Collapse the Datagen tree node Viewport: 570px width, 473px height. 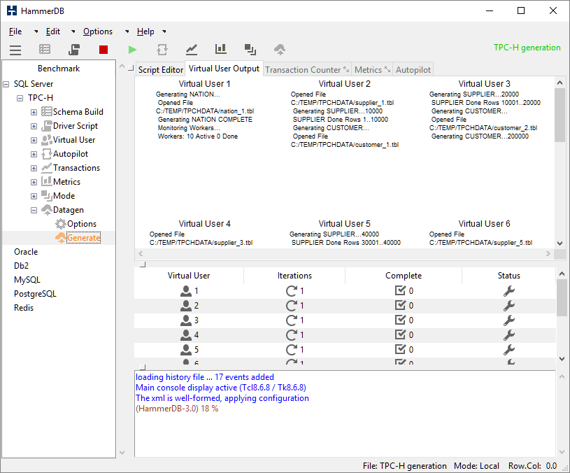[34, 210]
